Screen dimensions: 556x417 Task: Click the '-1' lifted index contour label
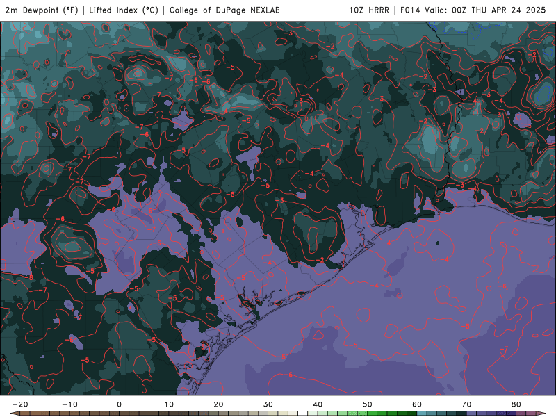(x=458, y=51)
